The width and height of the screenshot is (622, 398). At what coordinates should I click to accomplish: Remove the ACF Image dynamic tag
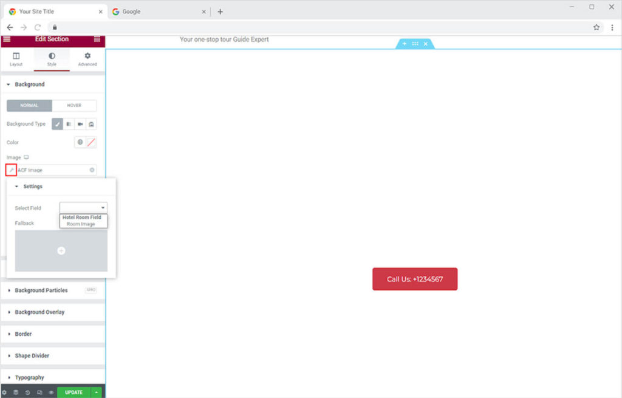click(92, 170)
